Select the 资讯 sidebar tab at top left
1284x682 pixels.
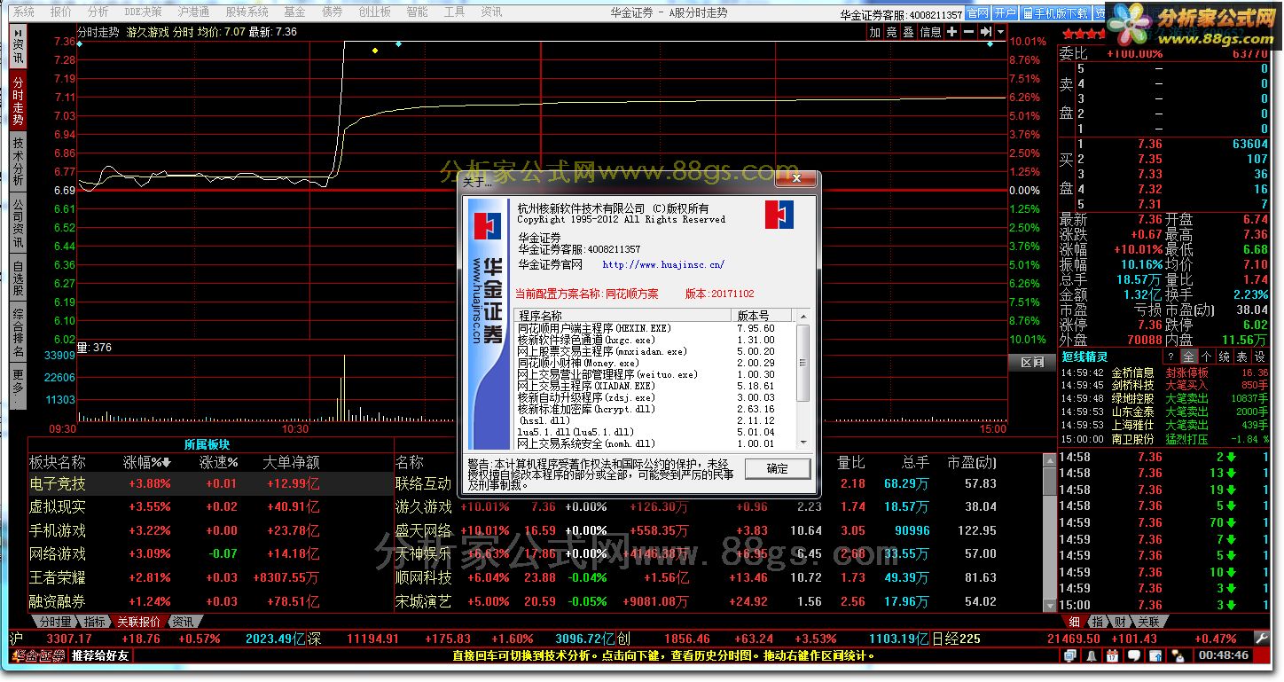pyautogui.click(x=19, y=46)
